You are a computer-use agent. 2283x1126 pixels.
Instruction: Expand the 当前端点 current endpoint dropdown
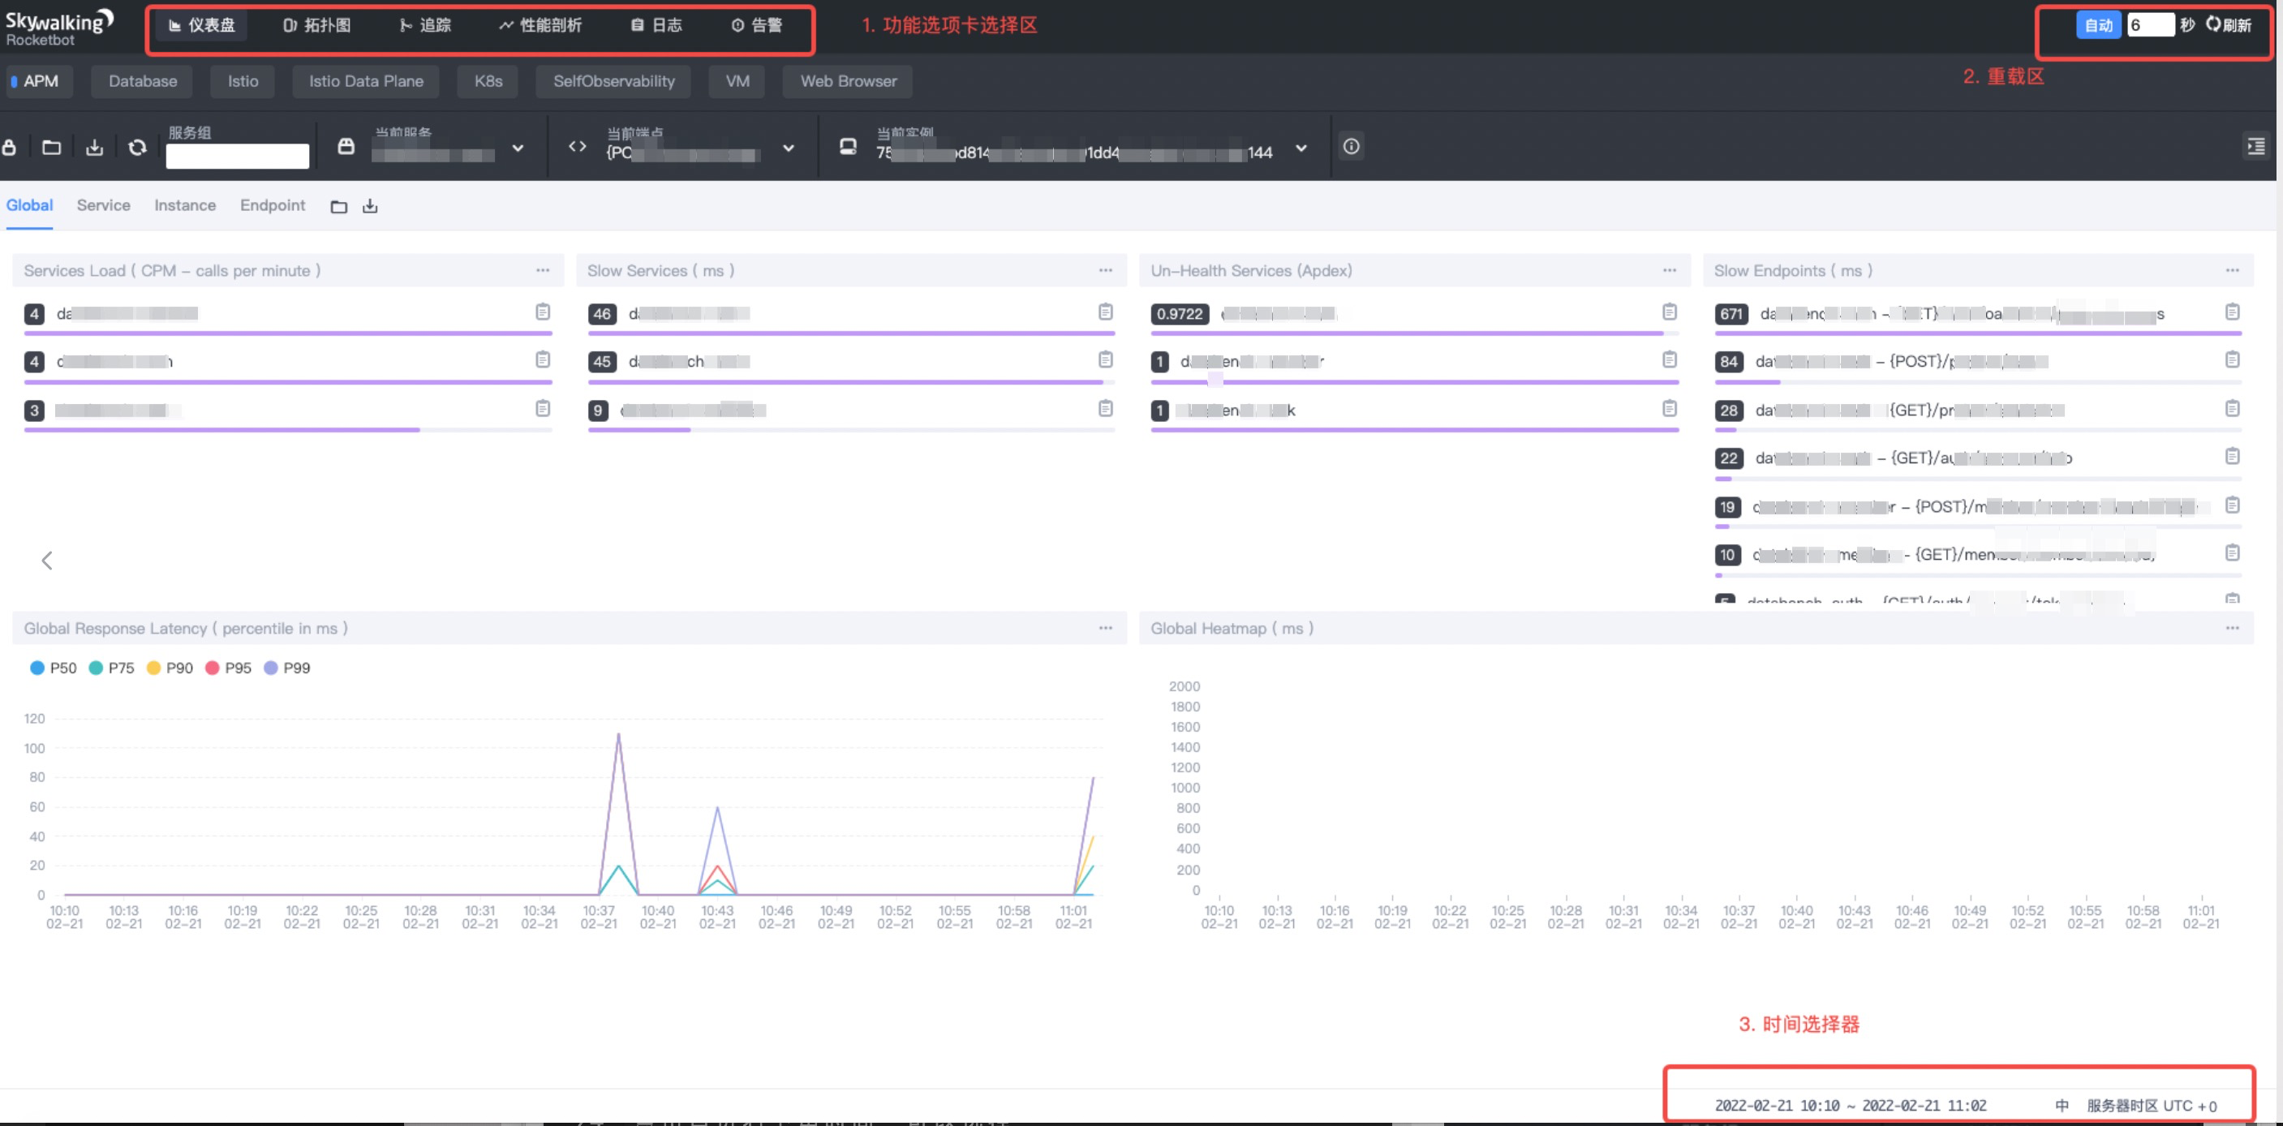(788, 148)
